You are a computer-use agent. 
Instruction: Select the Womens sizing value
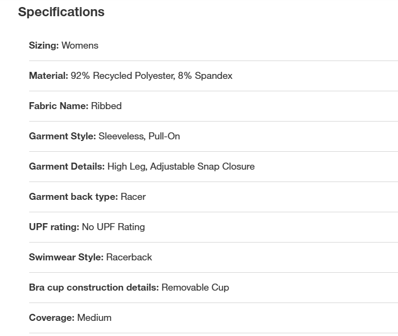(x=80, y=45)
